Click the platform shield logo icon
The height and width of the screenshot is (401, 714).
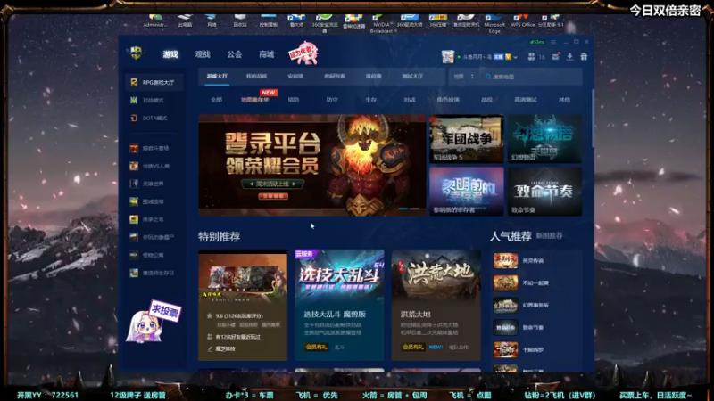coord(137,53)
